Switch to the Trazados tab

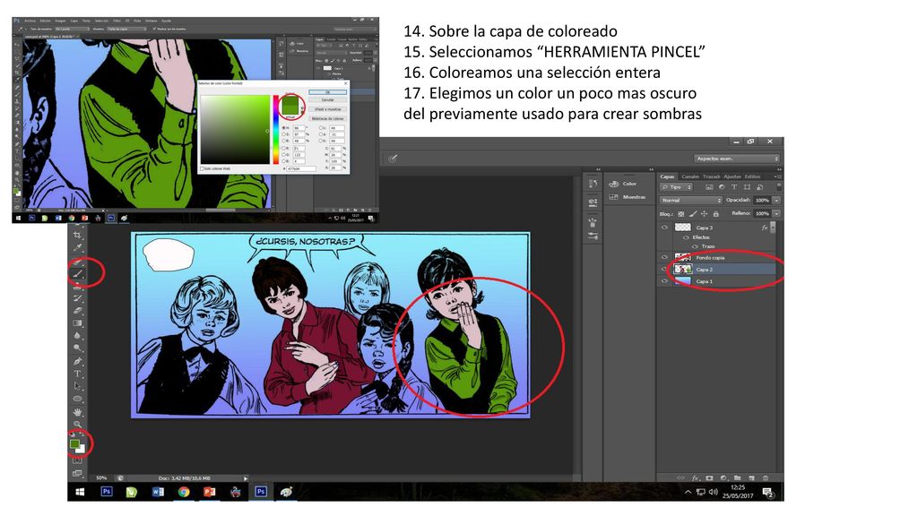pyautogui.click(x=711, y=176)
